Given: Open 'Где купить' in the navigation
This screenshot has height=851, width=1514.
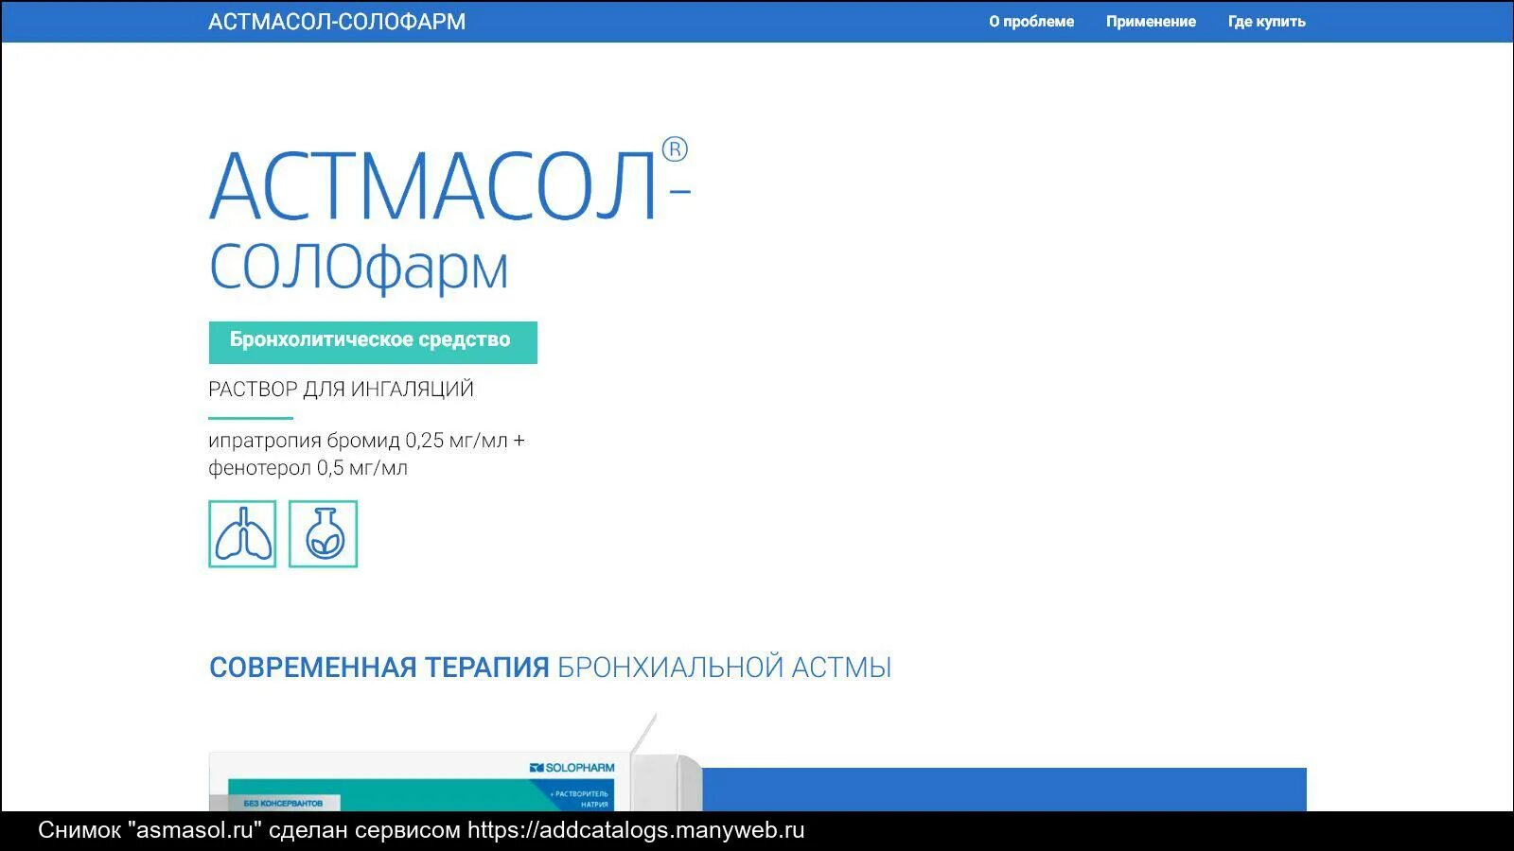Looking at the screenshot, I should click(x=1266, y=22).
